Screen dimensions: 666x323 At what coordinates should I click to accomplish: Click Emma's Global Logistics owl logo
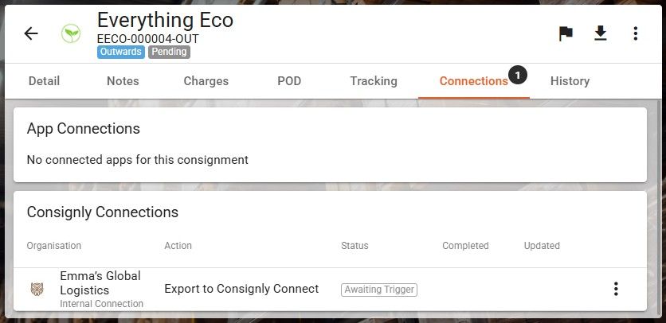pos(37,289)
